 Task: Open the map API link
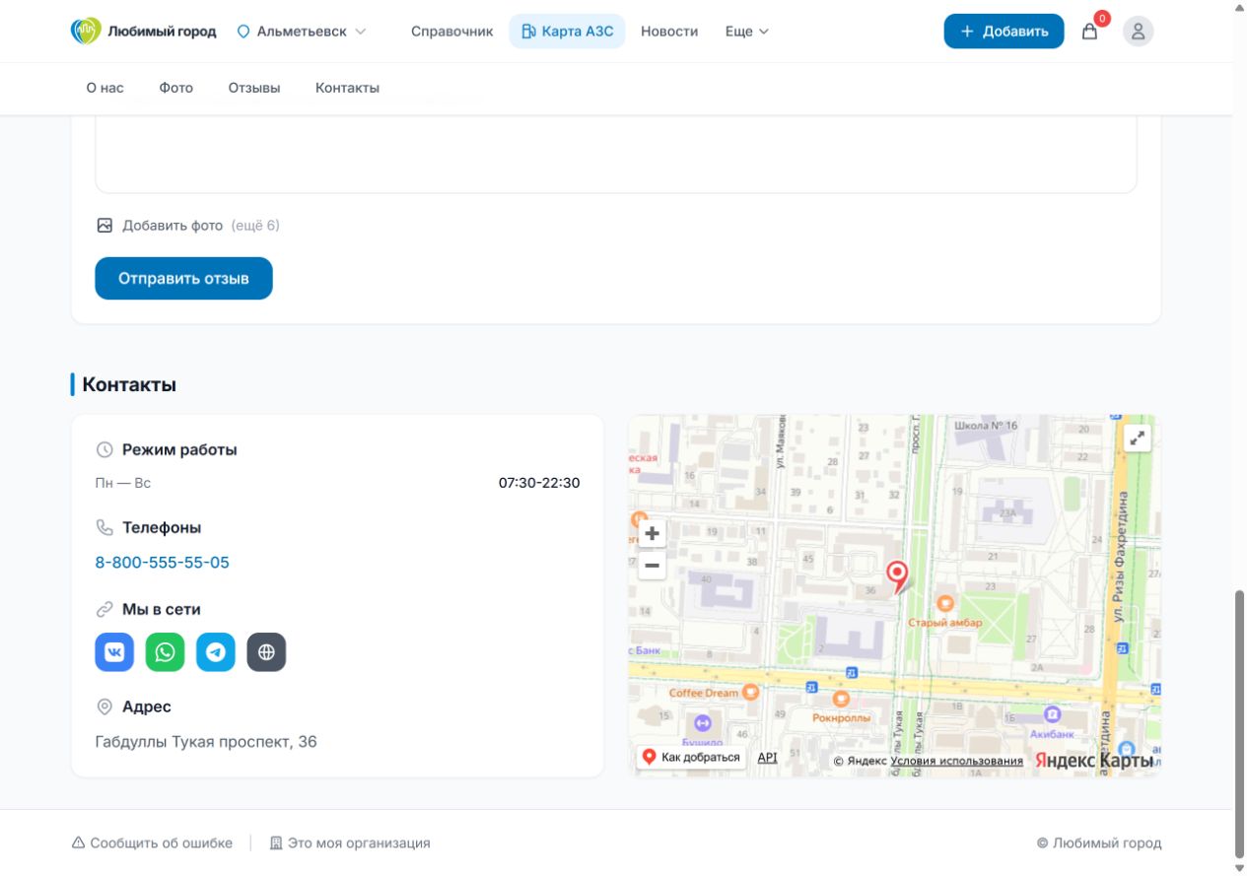(767, 758)
